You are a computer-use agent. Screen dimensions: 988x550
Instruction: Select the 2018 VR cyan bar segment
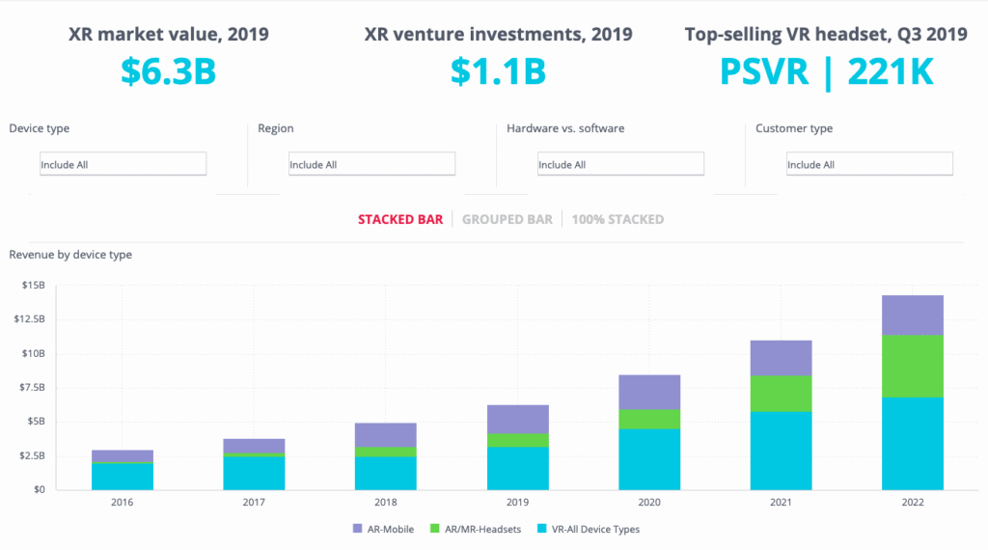pyautogui.click(x=386, y=473)
